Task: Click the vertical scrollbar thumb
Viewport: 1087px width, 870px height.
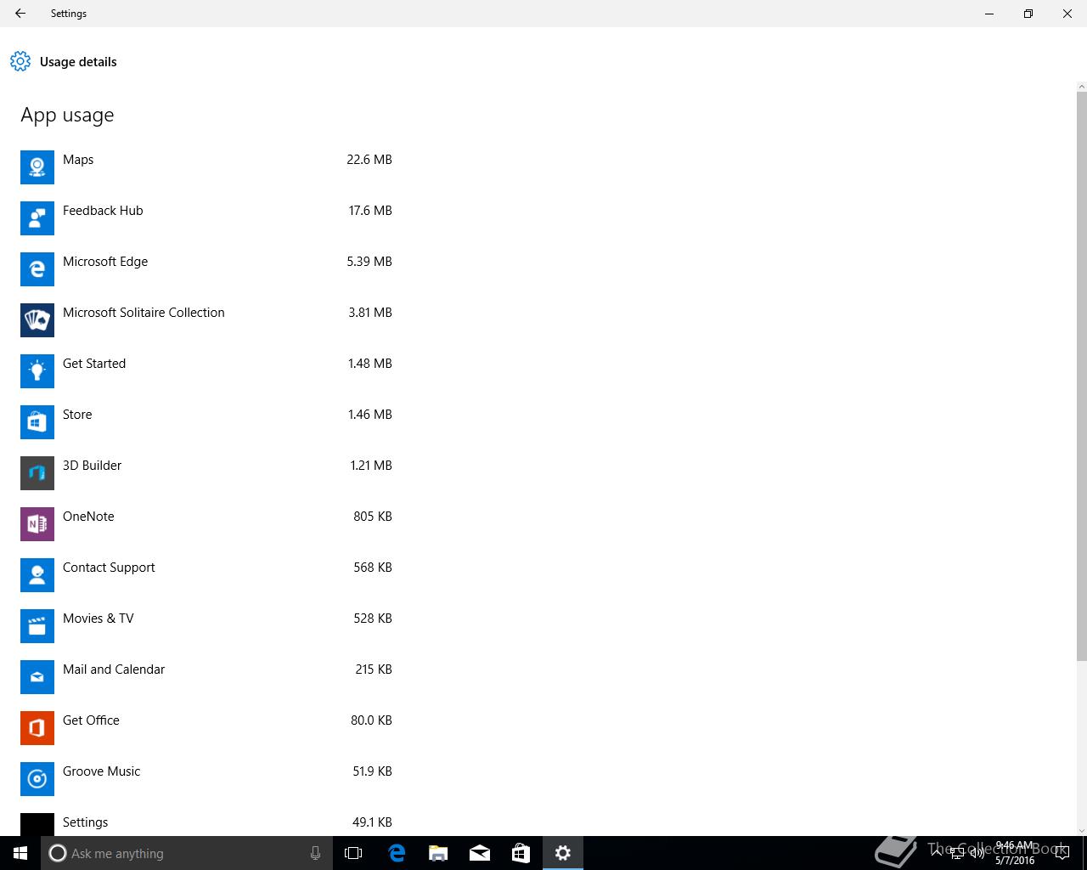Action: point(1081,376)
